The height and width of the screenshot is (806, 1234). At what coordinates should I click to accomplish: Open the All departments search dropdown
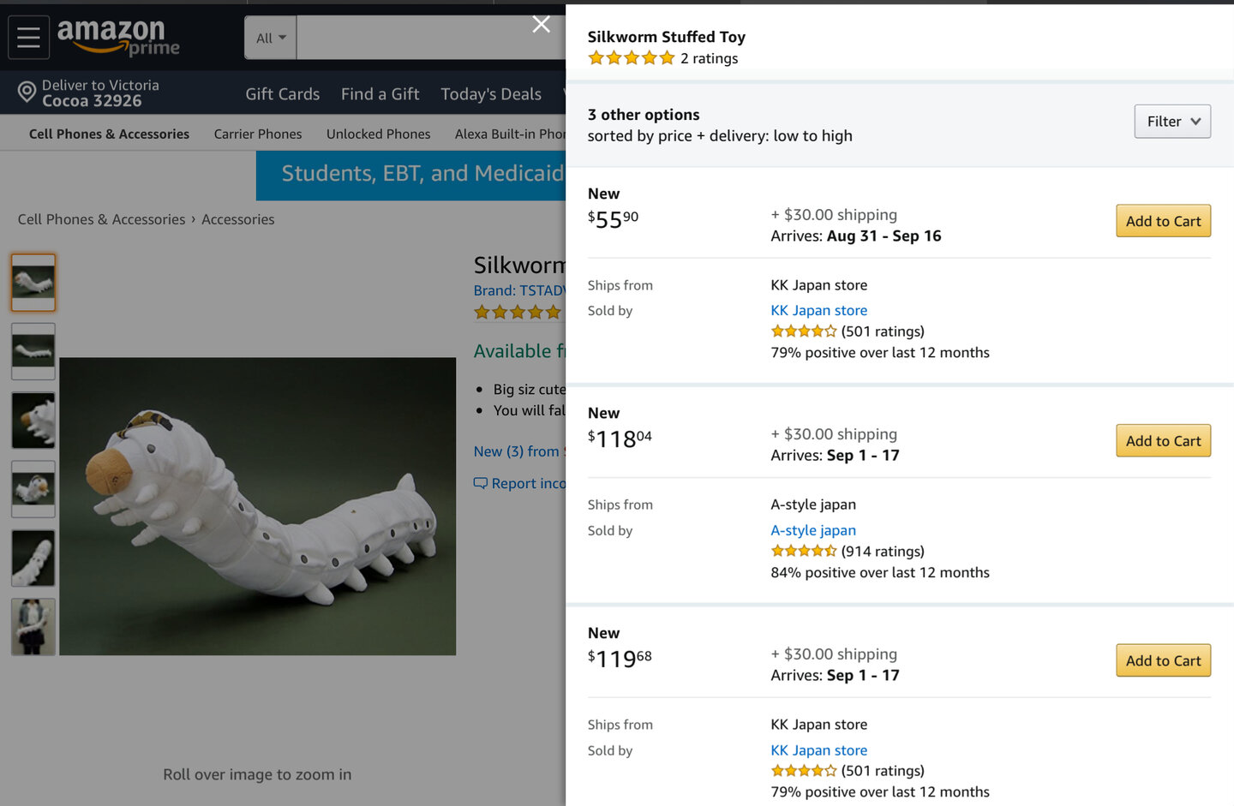coord(271,39)
